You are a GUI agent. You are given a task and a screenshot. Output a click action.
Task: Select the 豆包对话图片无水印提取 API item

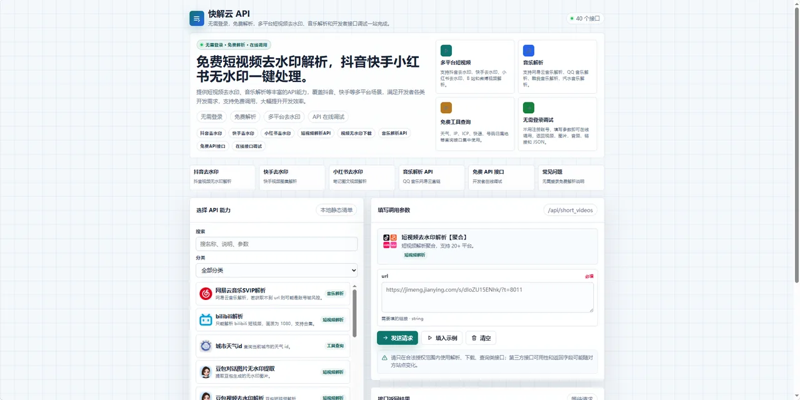tap(272, 372)
